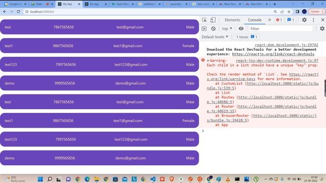Close the DevTools panel
Image resolution: width=326 pixels, height=183 pixels.
322,20
